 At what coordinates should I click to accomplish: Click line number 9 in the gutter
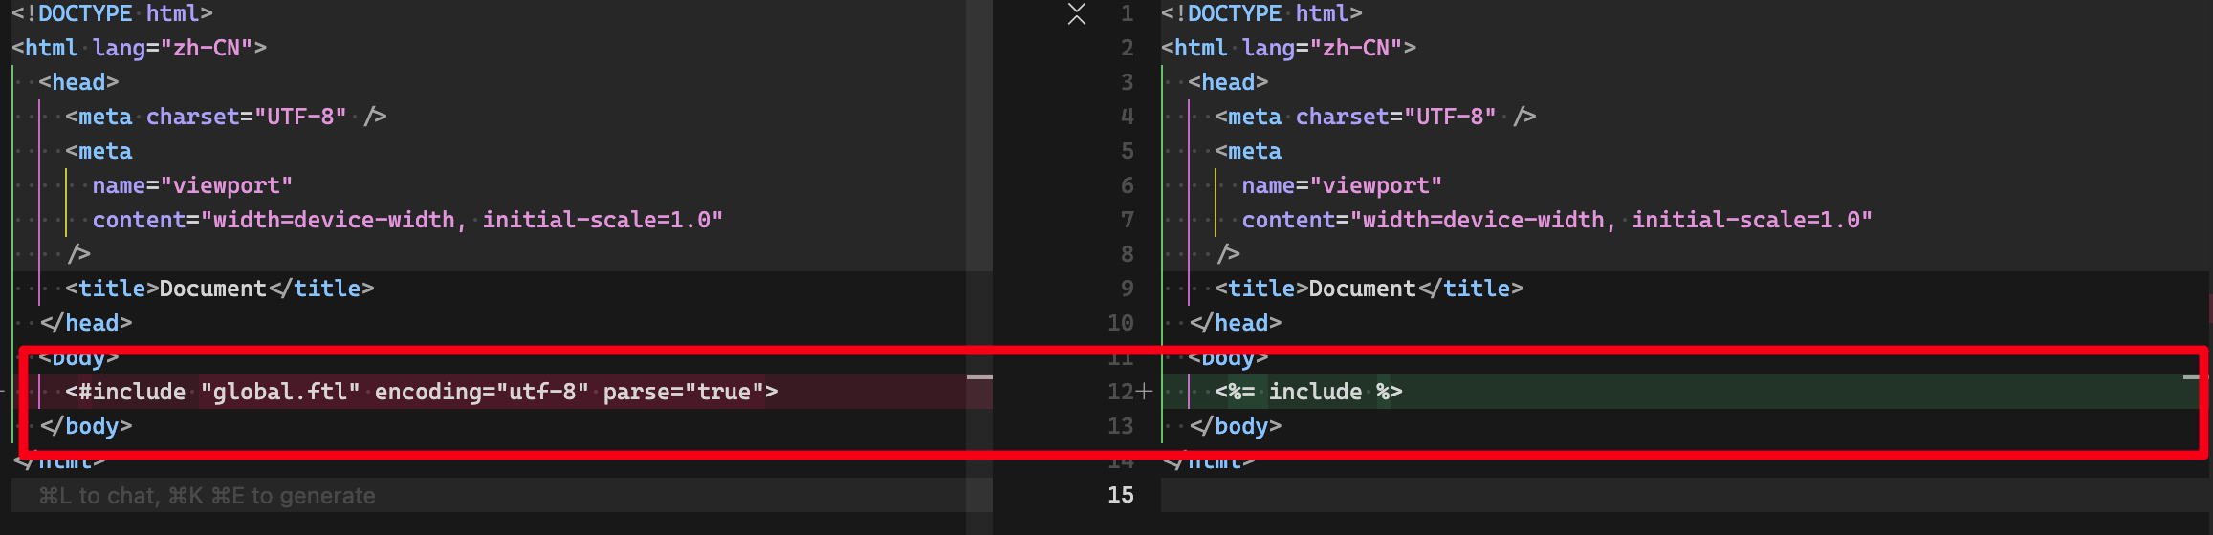point(1127,289)
